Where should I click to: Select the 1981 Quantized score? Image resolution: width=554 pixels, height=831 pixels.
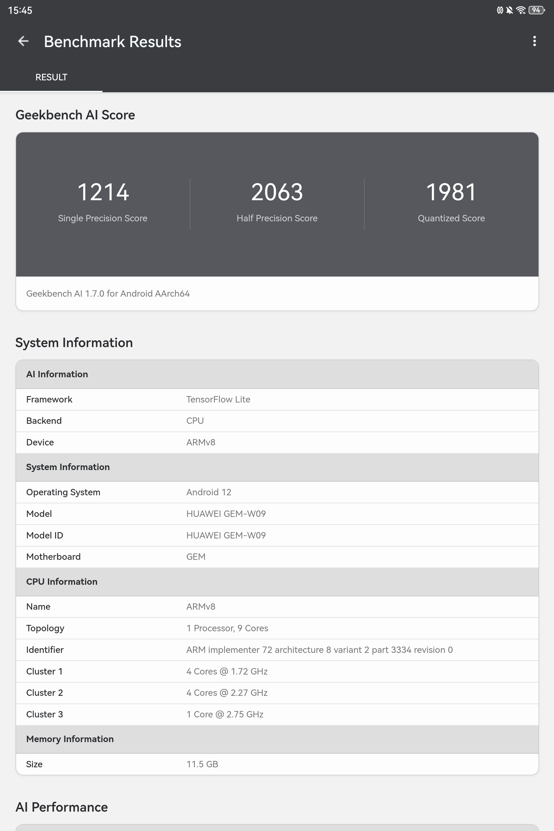[x=451, y=192]
